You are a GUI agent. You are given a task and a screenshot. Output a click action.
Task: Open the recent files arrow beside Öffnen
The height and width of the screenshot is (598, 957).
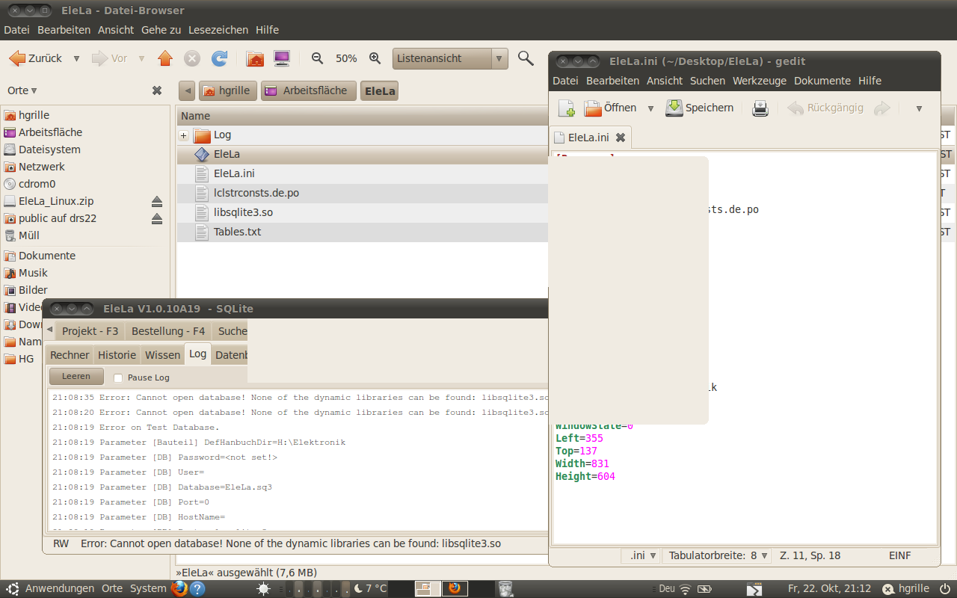[650, 108]
